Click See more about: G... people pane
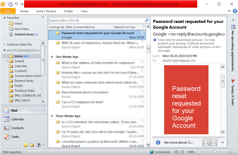The image size is (238, 155). pos(178,142)
